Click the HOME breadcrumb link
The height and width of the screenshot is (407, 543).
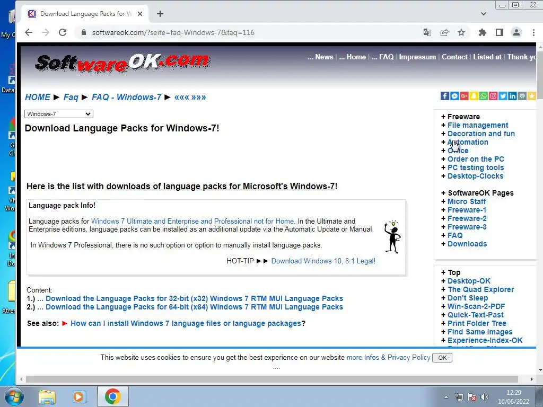click(x=38, y=98)
